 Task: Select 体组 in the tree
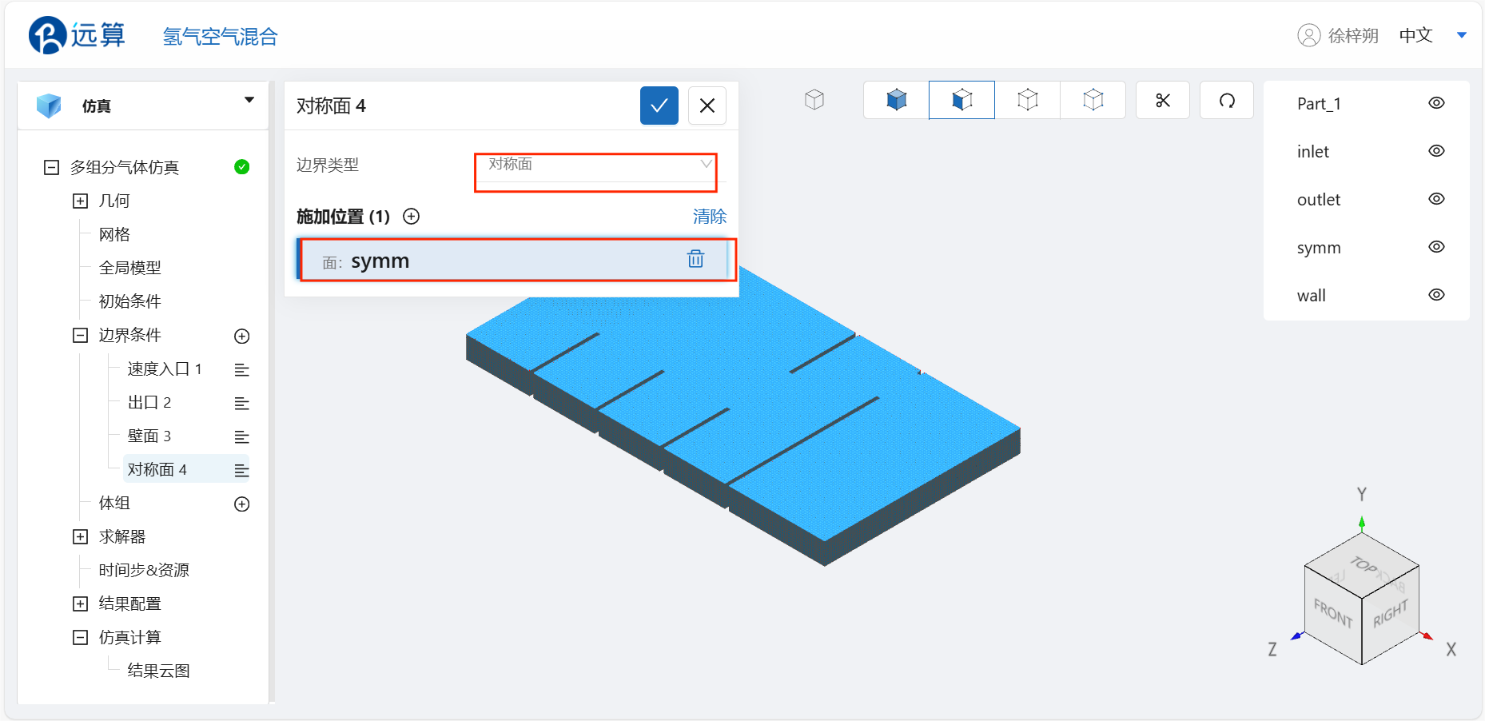114,503
